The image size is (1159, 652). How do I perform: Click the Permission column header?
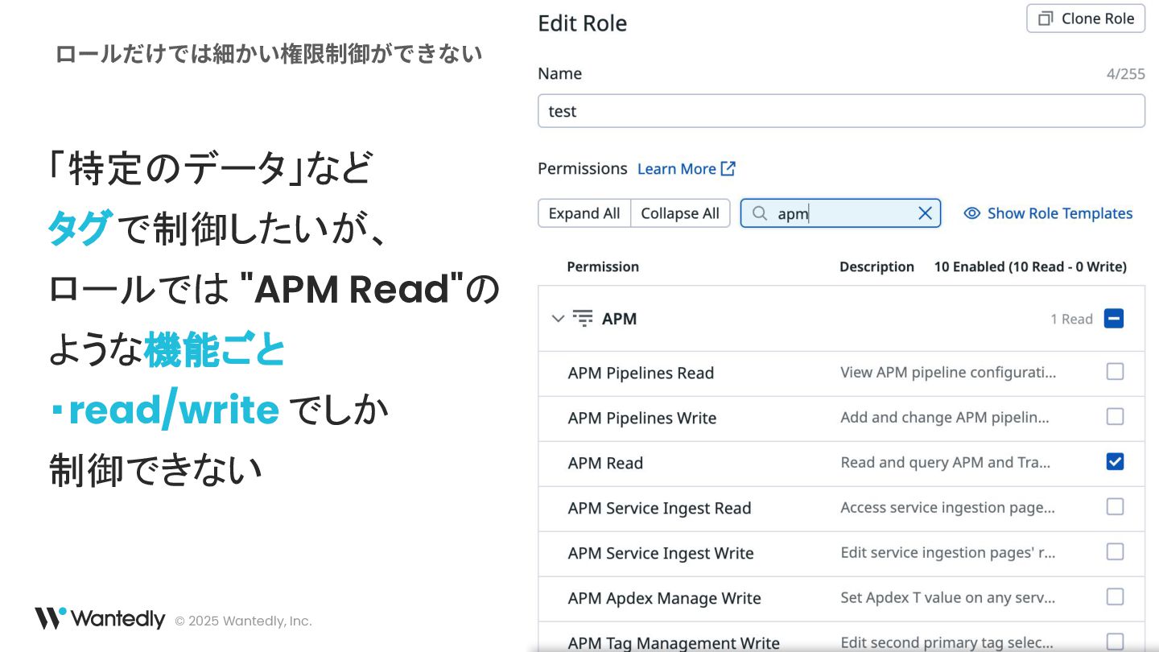(x=603, y=266)
